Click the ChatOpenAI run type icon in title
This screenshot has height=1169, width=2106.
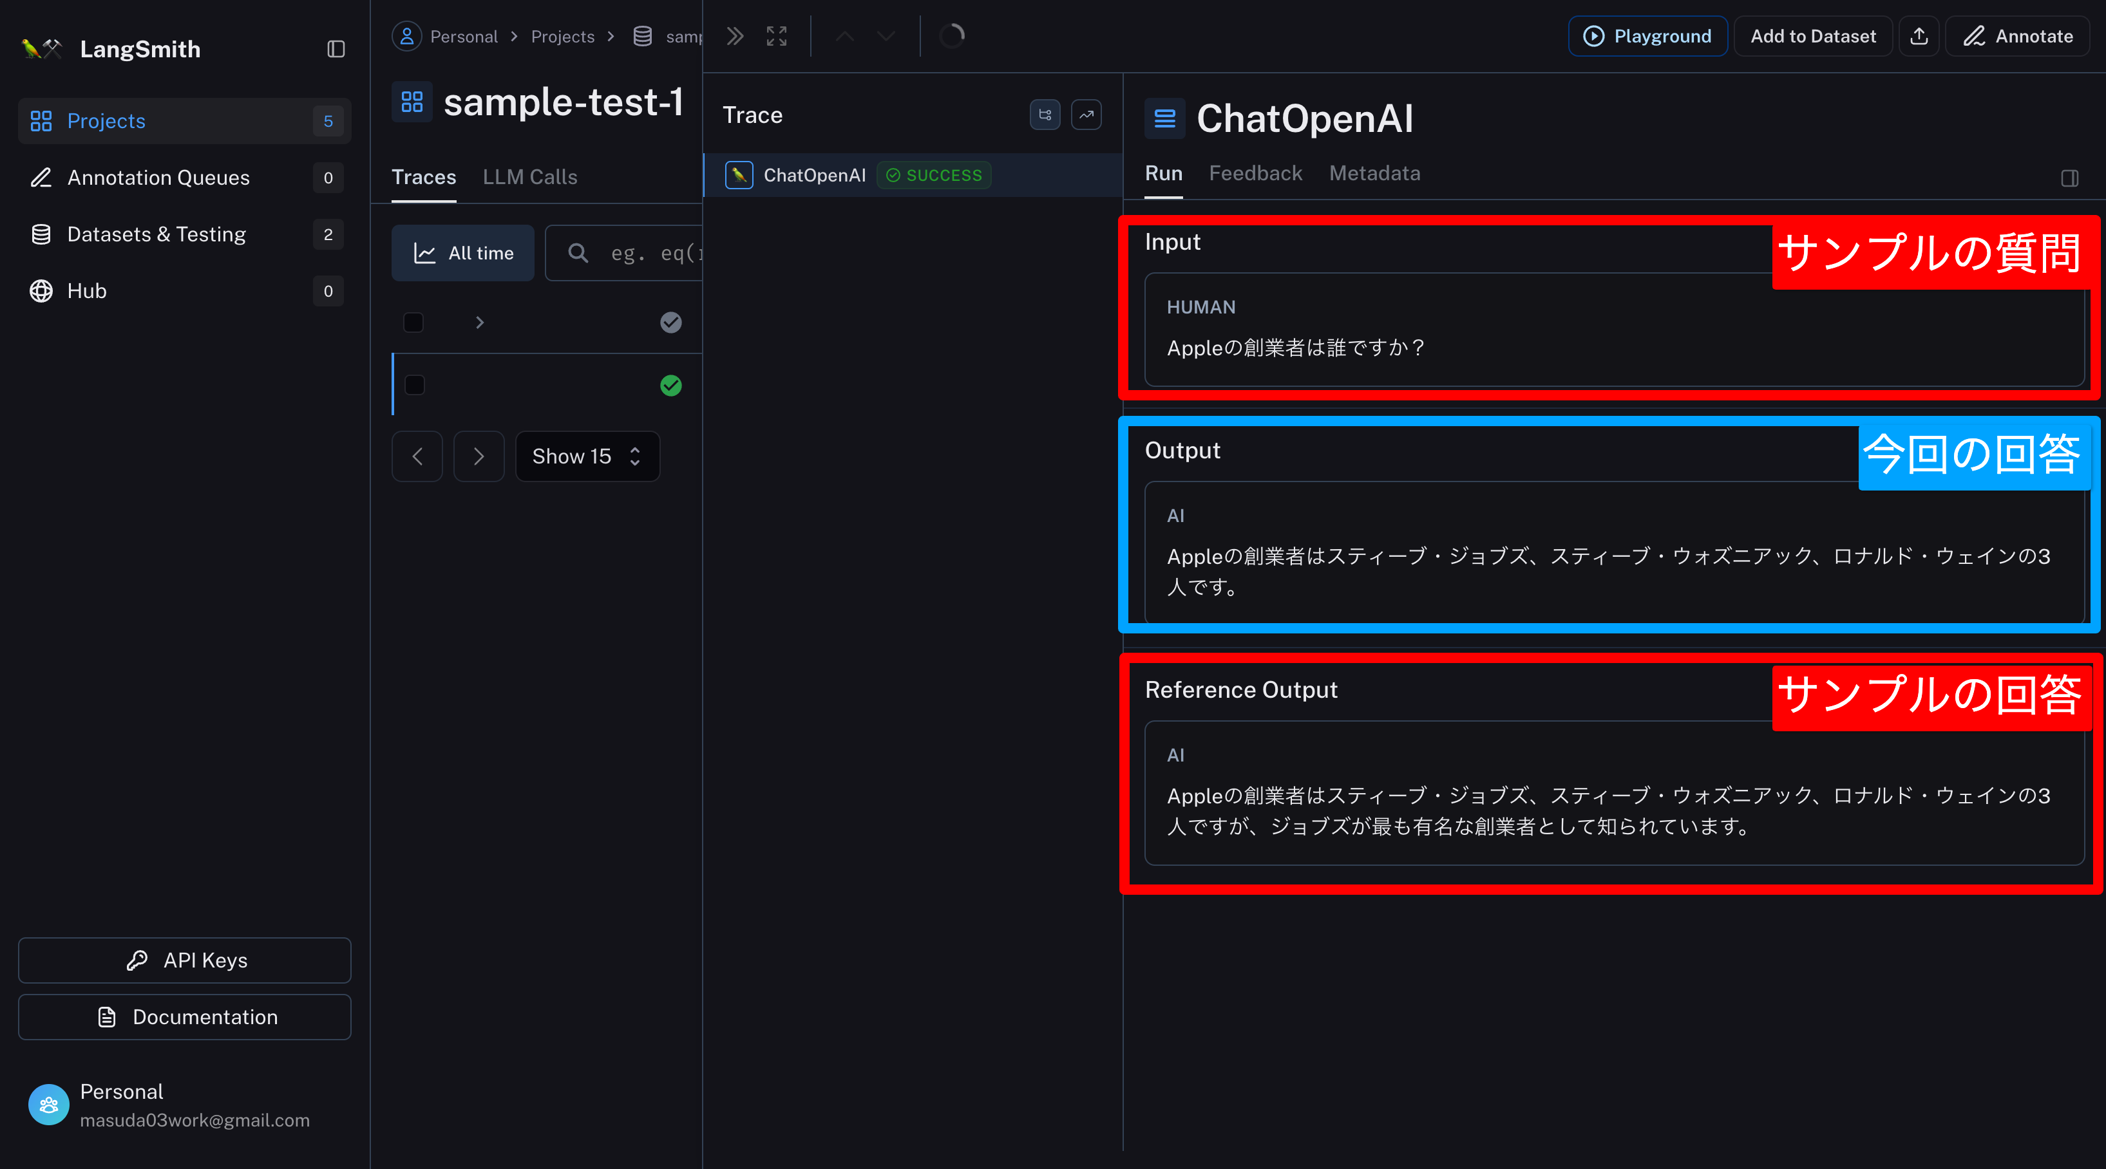1165,118
